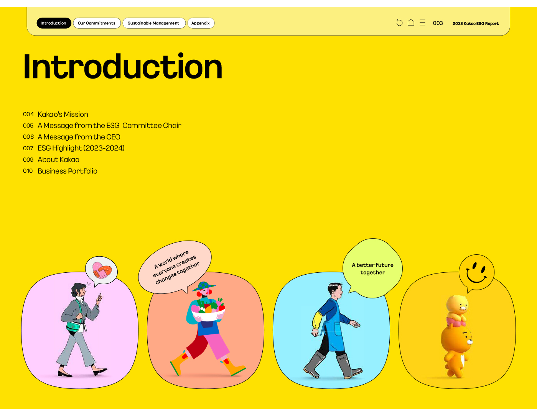Viewport: 537px width, 416px height.
Task: Click the 'A better future together' bubble
Action: tap(372, 268)
